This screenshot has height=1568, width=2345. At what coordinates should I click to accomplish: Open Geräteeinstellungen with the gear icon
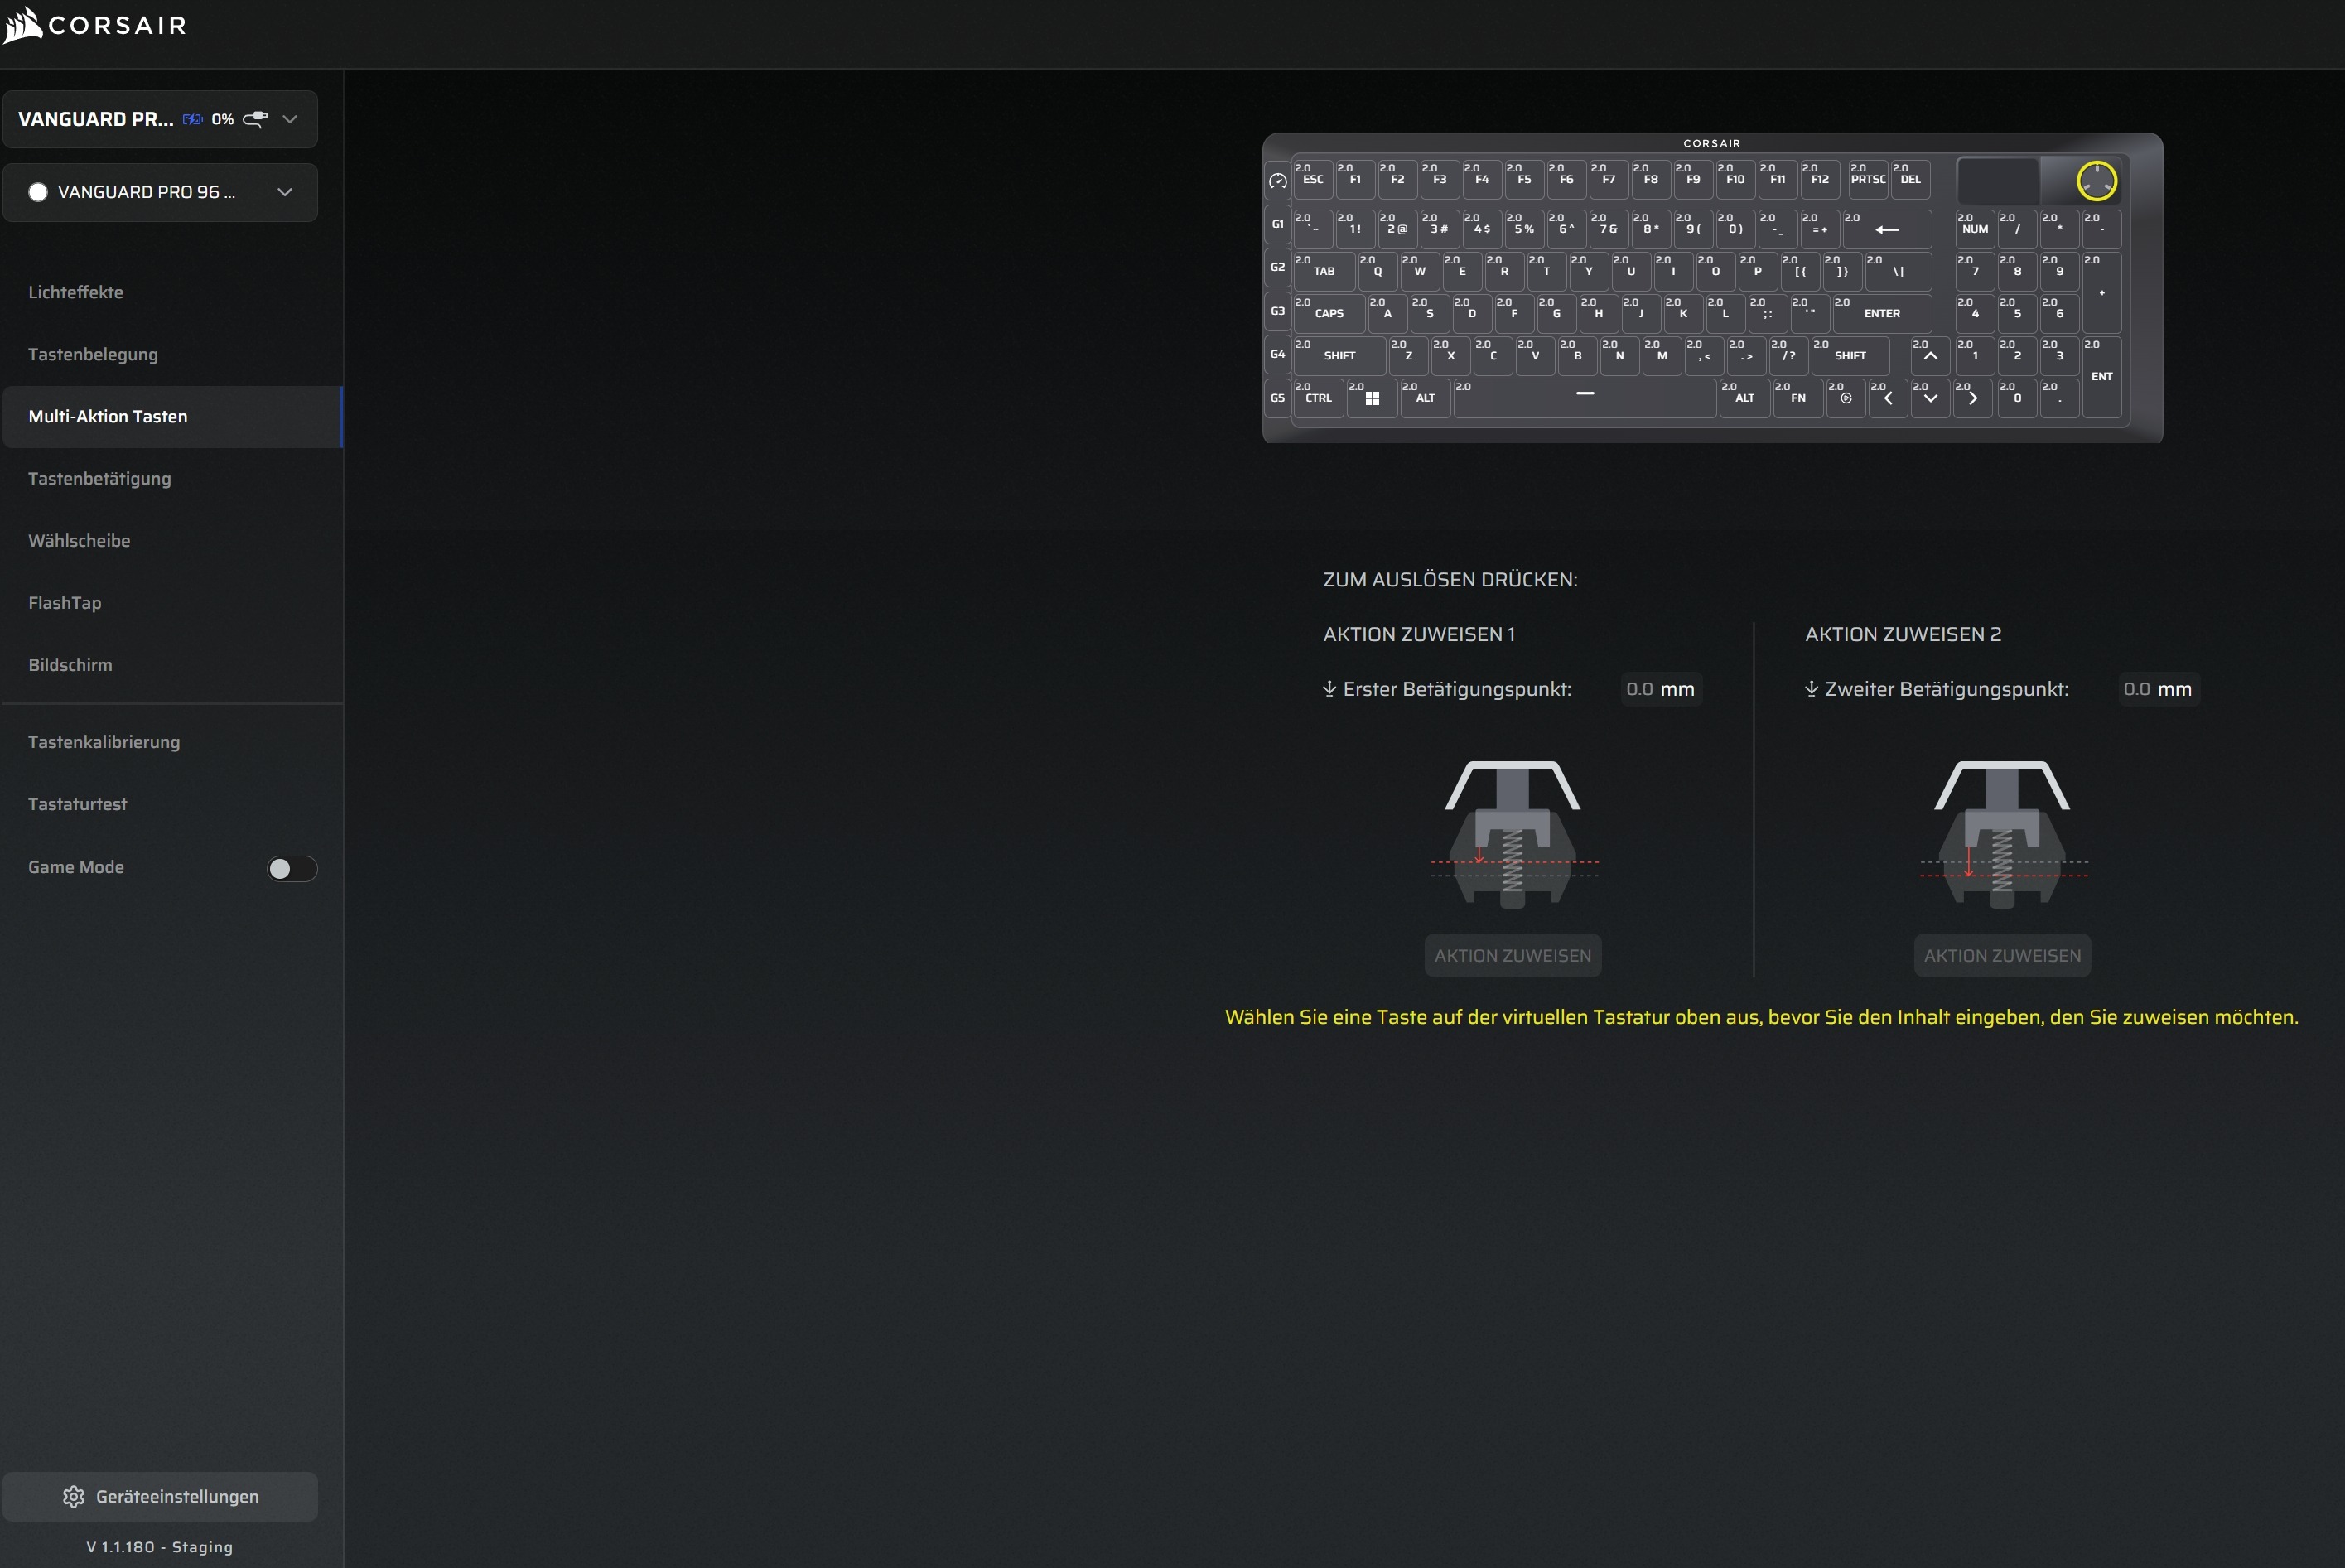160,1496
